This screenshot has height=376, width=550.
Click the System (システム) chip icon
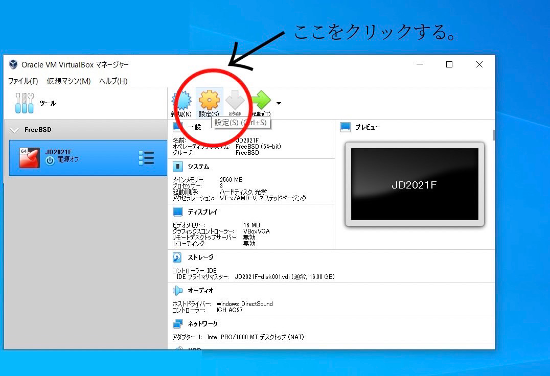tap(177, 167)
